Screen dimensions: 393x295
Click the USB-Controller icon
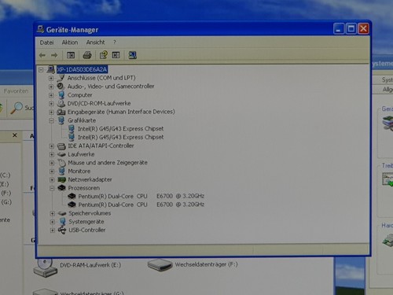(62, 230)
